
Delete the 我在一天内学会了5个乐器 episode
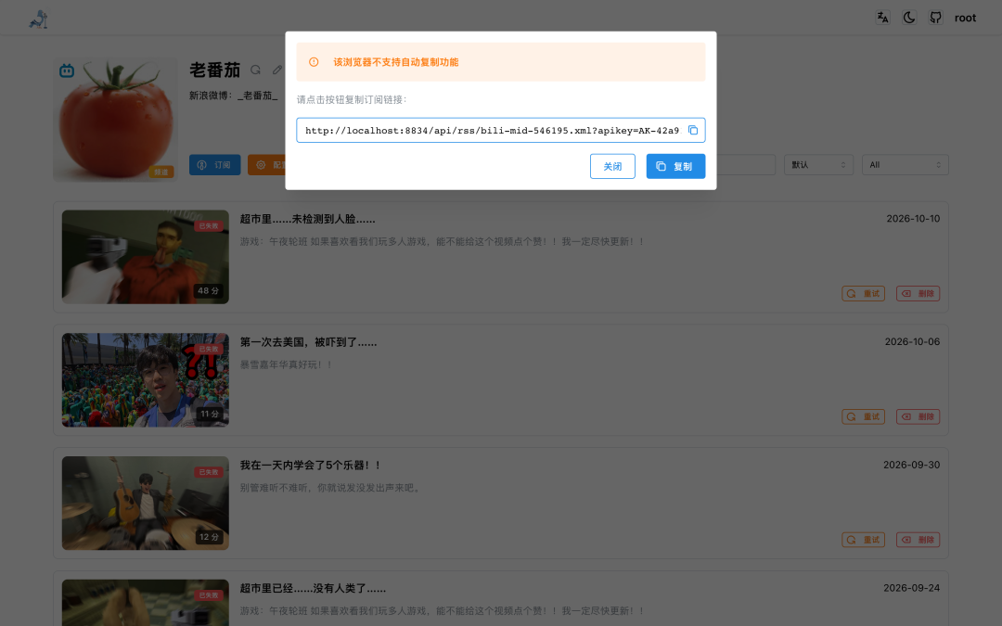click(x=918, y=540)
